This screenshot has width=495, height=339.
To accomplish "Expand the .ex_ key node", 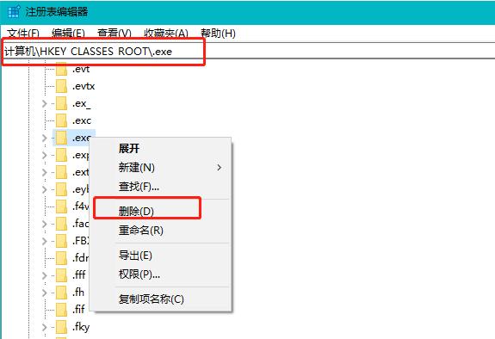I will tap(45, 103).
